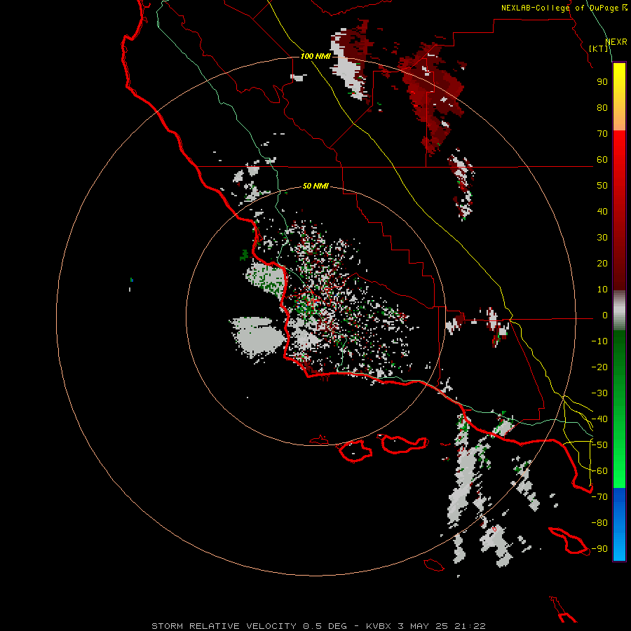Click the -20 value on velocity scale
Image resolution: width=631 pixels, height=631 pixels.
(599, 367)
